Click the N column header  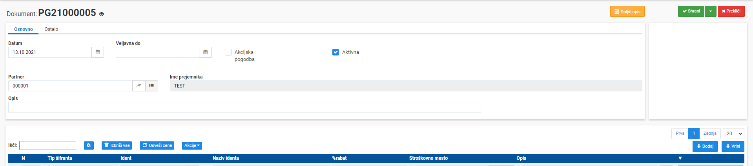pyautogui.click(x=23, y=158)
